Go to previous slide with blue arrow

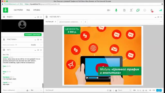tap(158, 90)
